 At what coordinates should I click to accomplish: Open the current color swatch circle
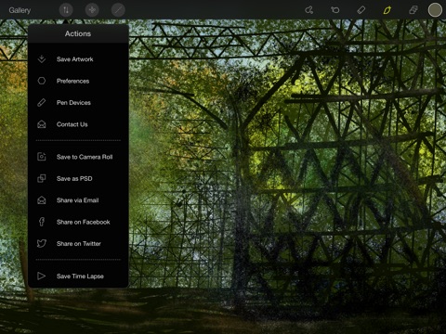coord(435,10)
